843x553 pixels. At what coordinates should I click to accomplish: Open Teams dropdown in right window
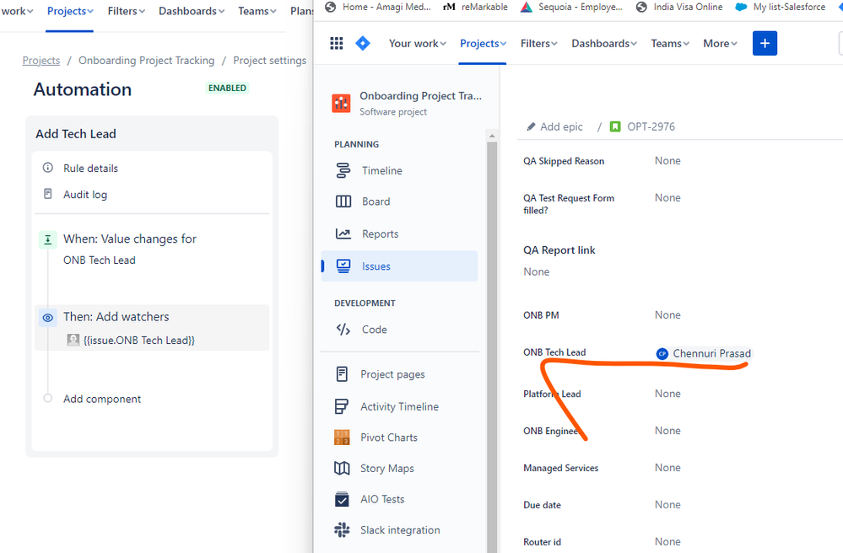click(670, 44)
